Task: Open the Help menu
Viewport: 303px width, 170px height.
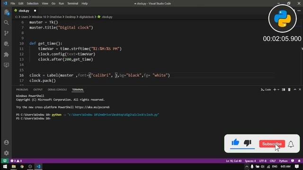Action: [x=84, y=3]
